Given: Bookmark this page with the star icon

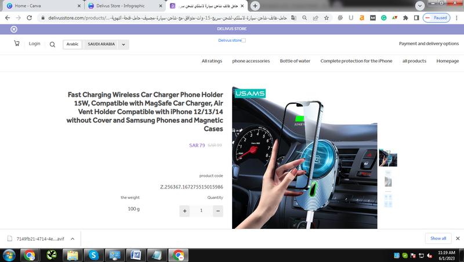Looking at the screenshot, I should pos(327,18).
